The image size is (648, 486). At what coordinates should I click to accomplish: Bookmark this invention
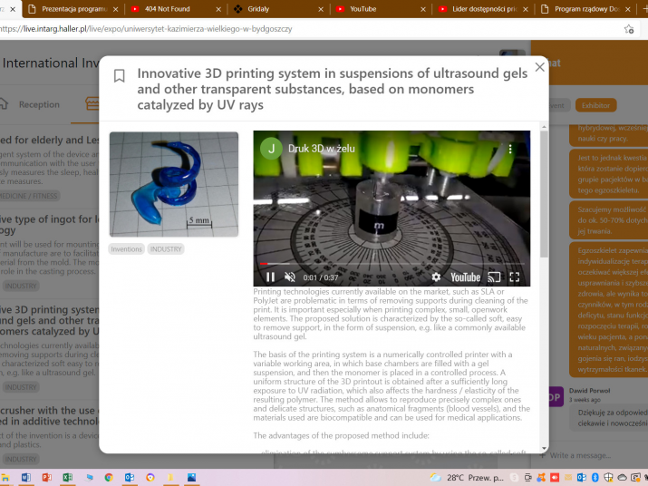tap(119, 76)
